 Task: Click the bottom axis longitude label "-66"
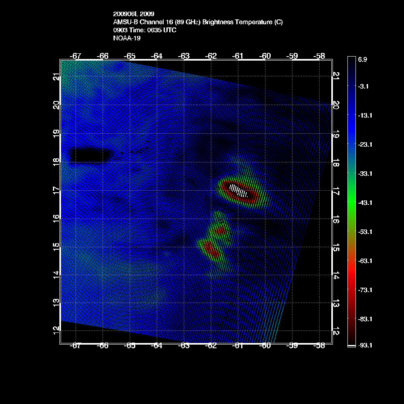tap(103, 346)
